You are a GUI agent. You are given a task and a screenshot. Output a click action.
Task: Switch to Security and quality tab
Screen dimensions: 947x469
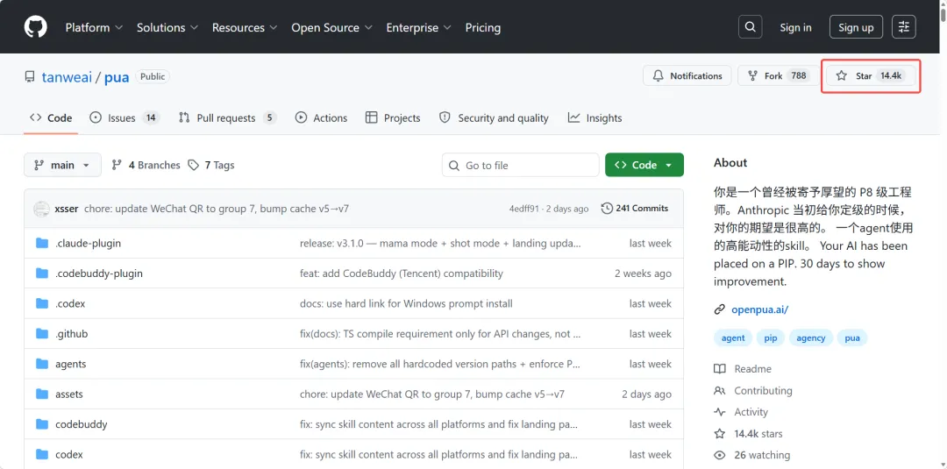[x=494, y=117]
